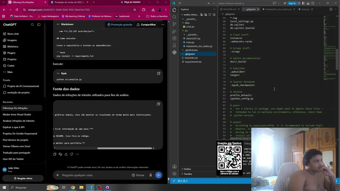Click the Compartilhar share button
This screenshot has height=191, width=340.
pyautogui.click(x=146, y=25)
